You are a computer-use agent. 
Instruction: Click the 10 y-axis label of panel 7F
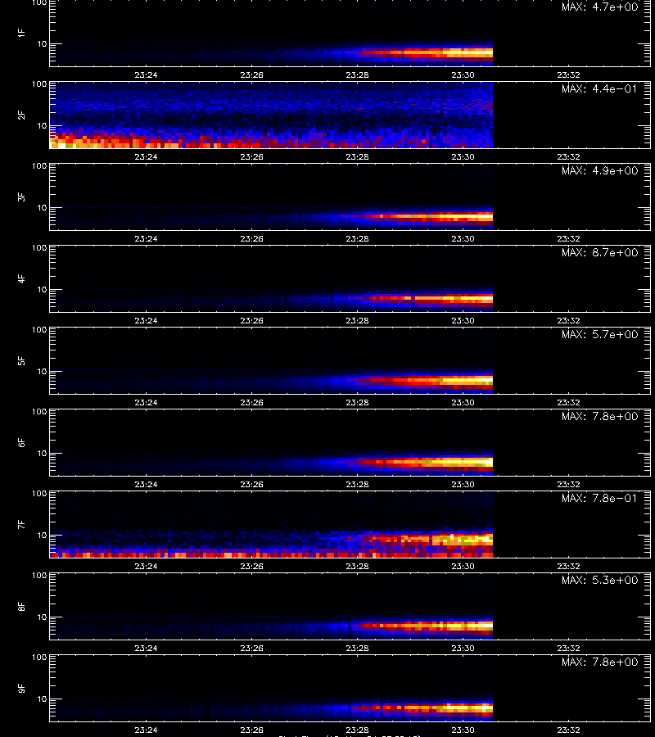tap(42, 536)
